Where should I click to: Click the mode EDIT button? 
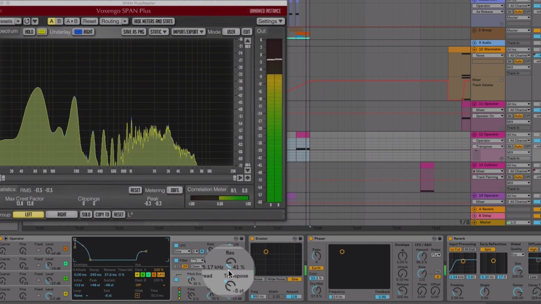(x=246, y=32)
